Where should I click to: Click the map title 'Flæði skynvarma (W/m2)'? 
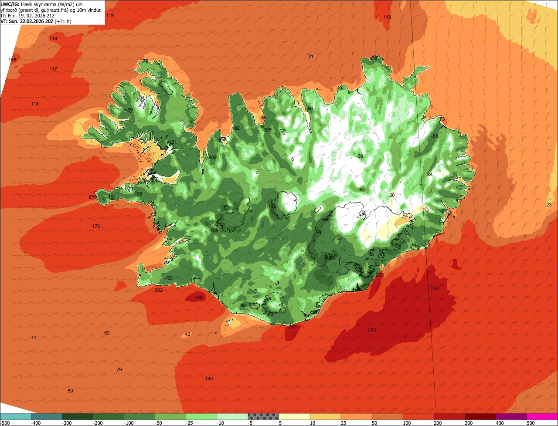48,4
